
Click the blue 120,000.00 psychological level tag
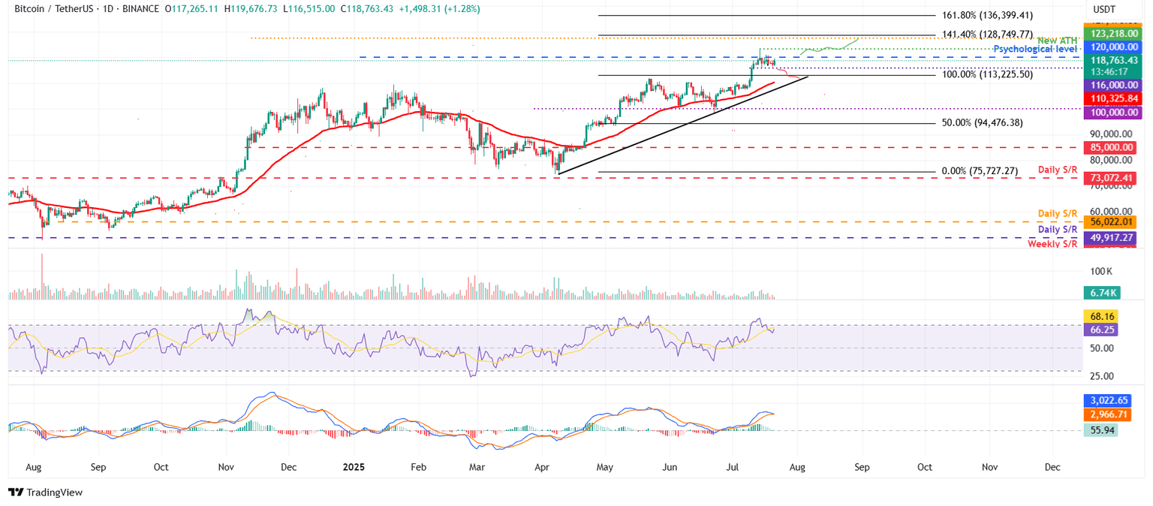pyautogui.click(x=1113, y=46)
